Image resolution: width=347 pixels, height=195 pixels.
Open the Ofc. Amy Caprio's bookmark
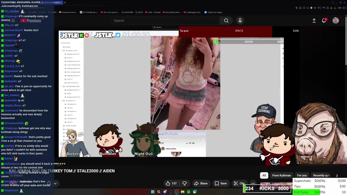coord(110,12)
